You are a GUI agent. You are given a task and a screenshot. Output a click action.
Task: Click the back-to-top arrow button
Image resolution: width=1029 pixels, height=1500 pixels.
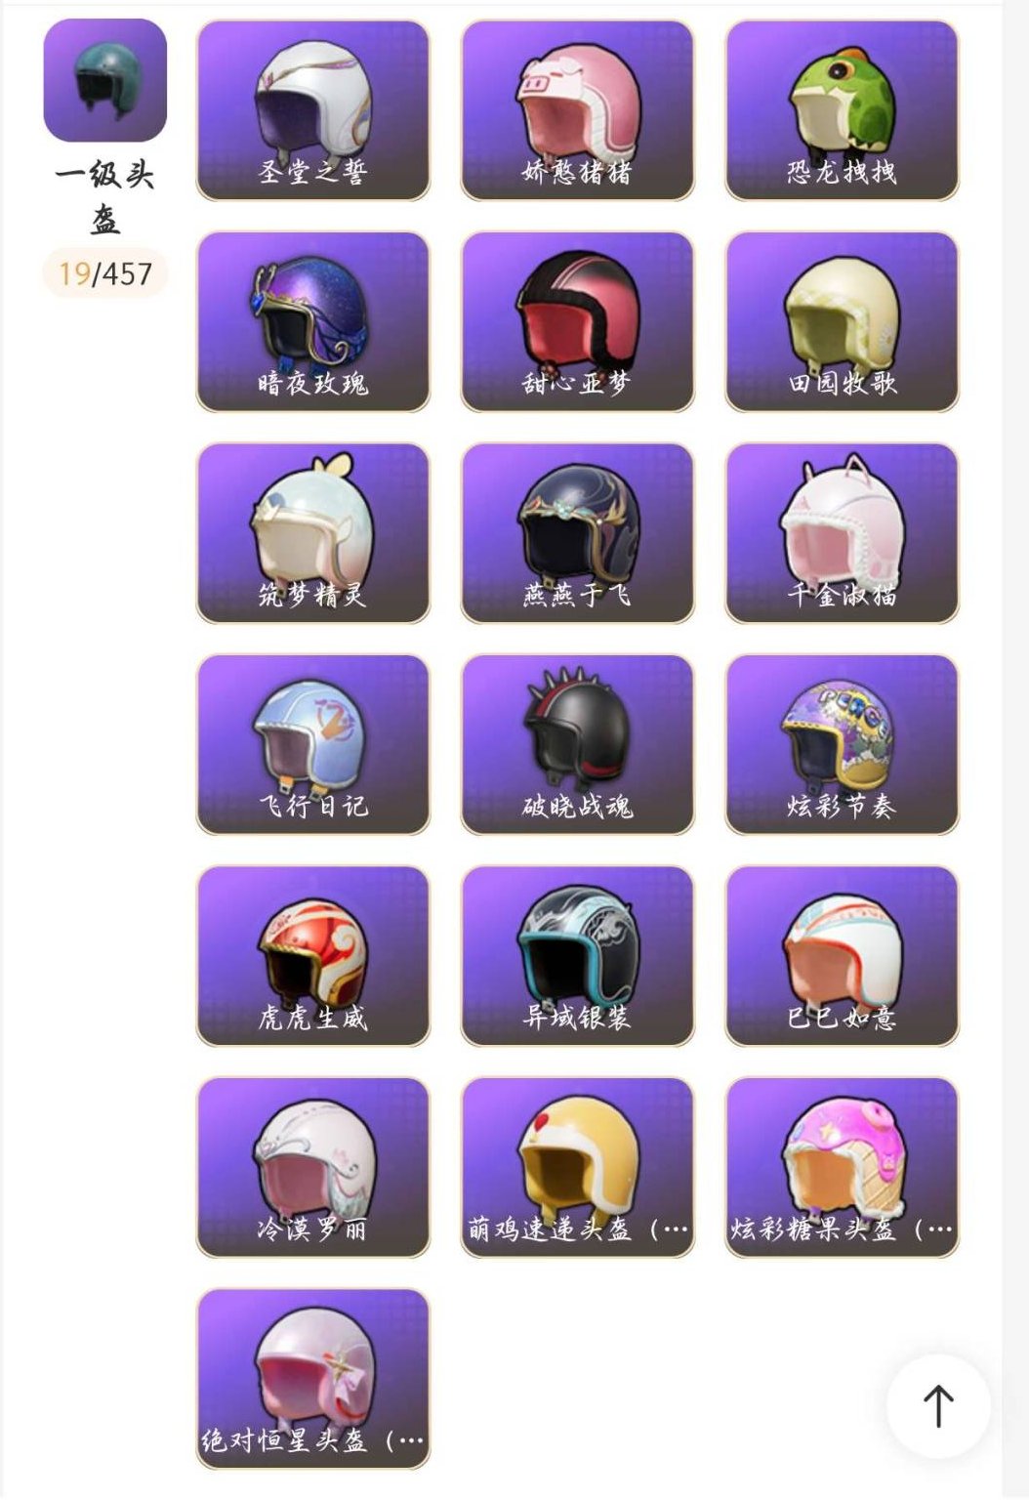938,1405
